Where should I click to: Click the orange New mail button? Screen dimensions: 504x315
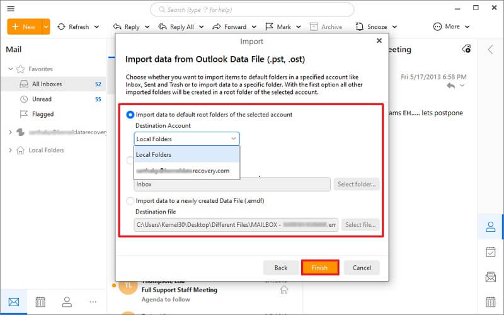tap(24, 26)
